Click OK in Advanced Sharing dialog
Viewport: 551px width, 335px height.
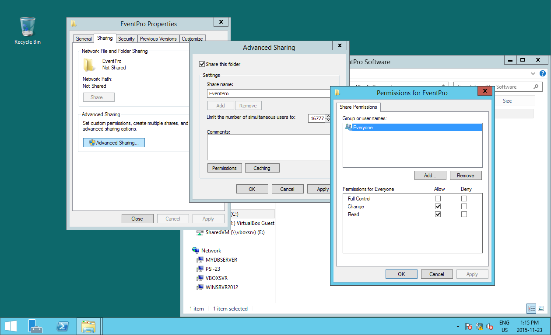[252, 189]
